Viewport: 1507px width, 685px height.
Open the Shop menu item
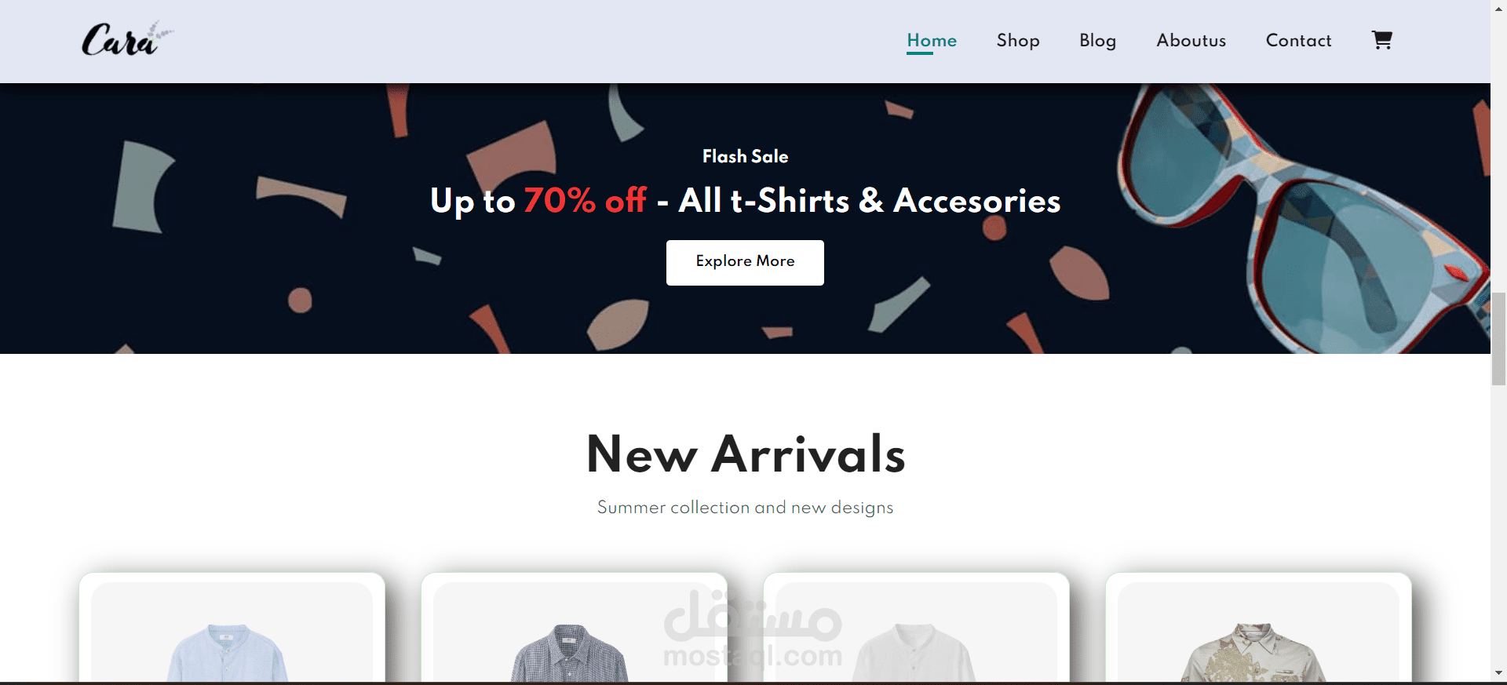[x=1018, y=41]
